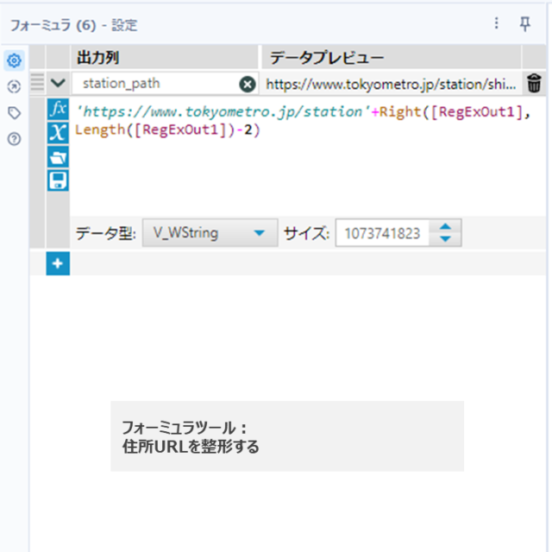
Task: Add a new expression with plus button
Action: point(58,264)
